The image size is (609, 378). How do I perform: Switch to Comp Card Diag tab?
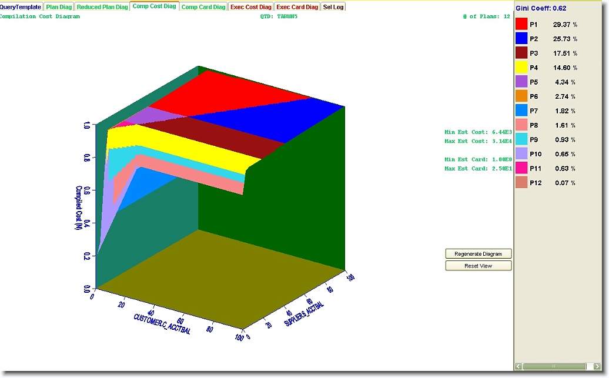click(x=203, y=7)
